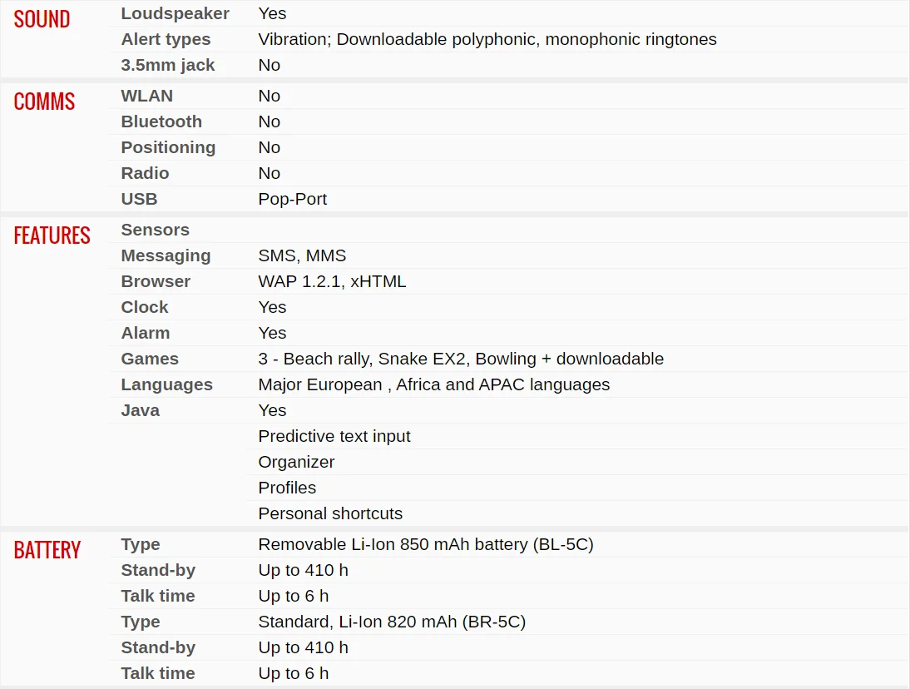Viewport: 910px width, 689px height.
Task: Click the USB label in Comms
Action: tap(139, 199)
